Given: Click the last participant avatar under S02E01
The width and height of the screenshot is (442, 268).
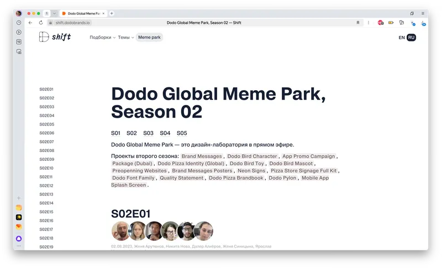Looking at the screenshot, I should [x=203, y=231].
